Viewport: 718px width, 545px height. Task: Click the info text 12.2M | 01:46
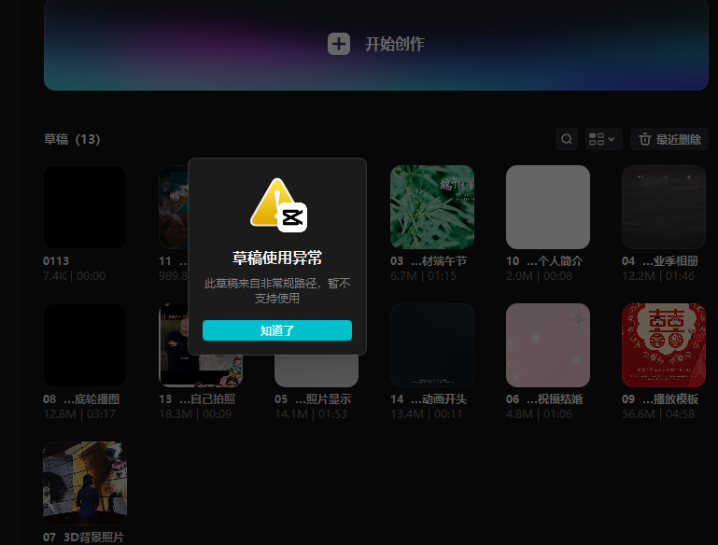pyautogui.click(x=658, y=276)
